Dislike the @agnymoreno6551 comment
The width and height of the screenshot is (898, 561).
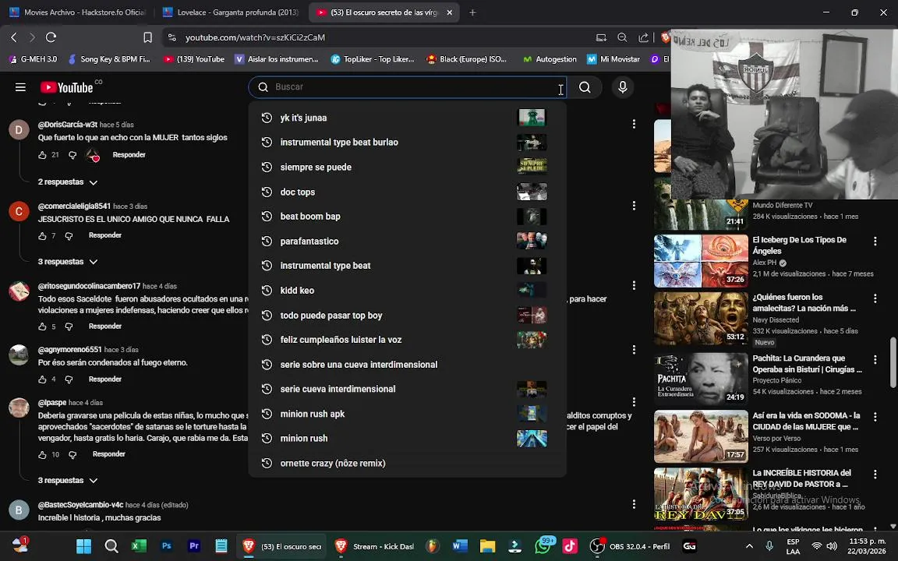pyautogui.click(x=69, y=379)
